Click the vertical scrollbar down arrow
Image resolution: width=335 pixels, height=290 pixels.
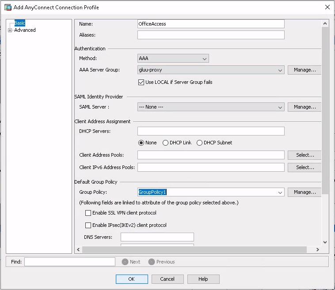click(325, 242)
